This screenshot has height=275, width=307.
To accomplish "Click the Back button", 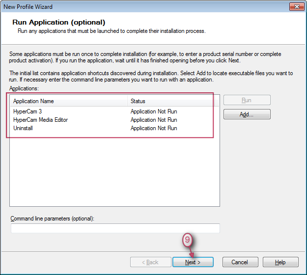I will tap(151, 262).
